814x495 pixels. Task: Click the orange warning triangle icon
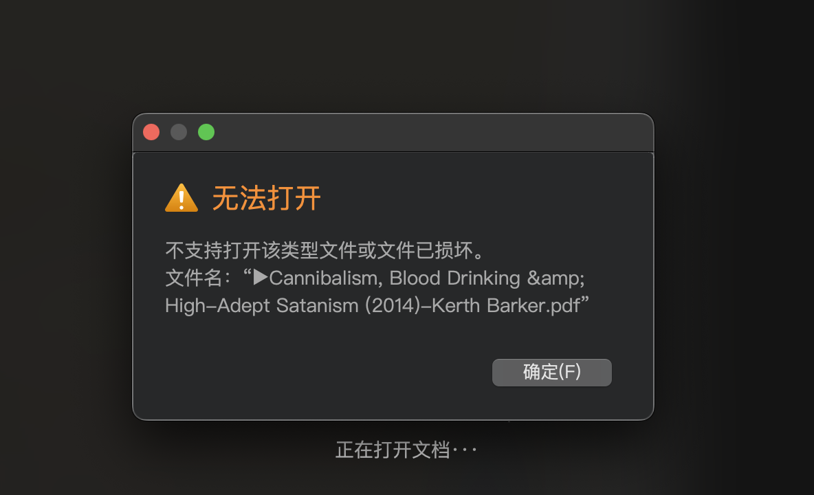181,198
